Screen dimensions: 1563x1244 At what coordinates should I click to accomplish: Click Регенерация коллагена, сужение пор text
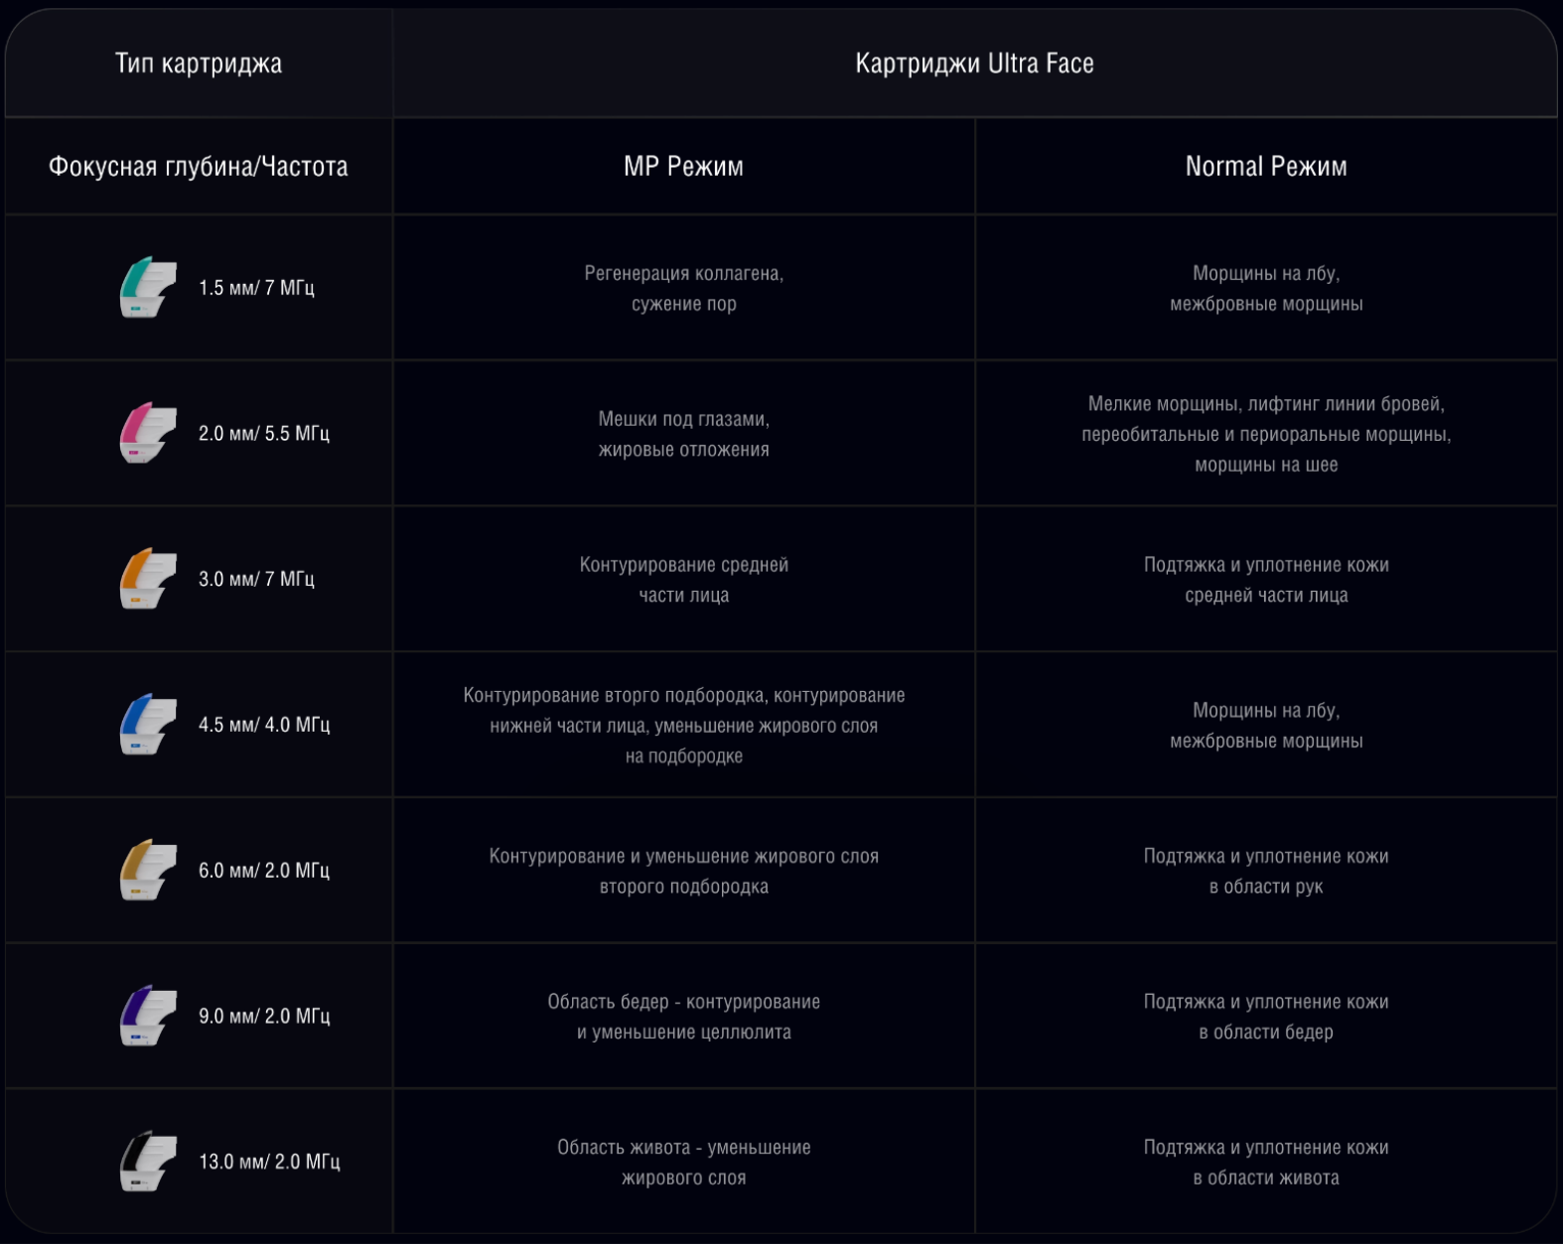point(683,288)
